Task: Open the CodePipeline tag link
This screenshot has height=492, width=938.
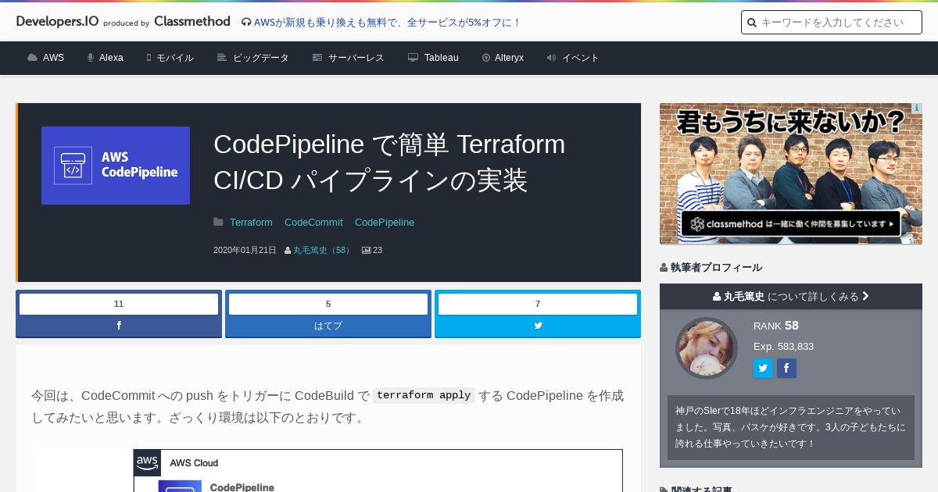Action: tap(385, 223)
